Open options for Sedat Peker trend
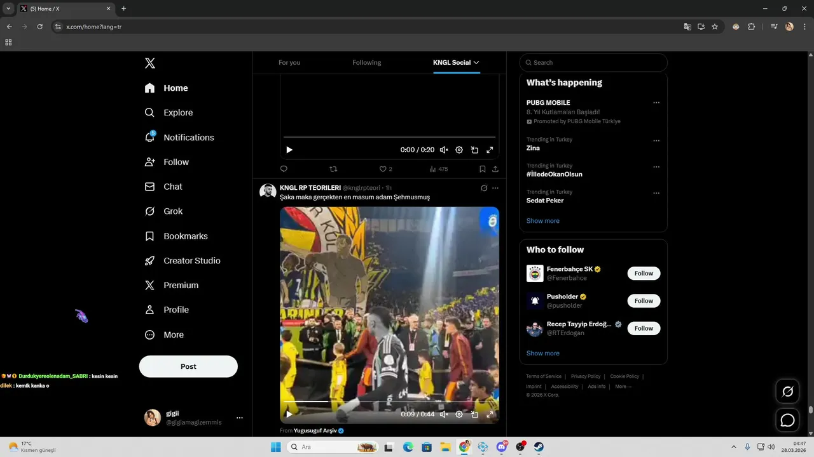Screen dimensions: 814x457 [x=656, y=193]
